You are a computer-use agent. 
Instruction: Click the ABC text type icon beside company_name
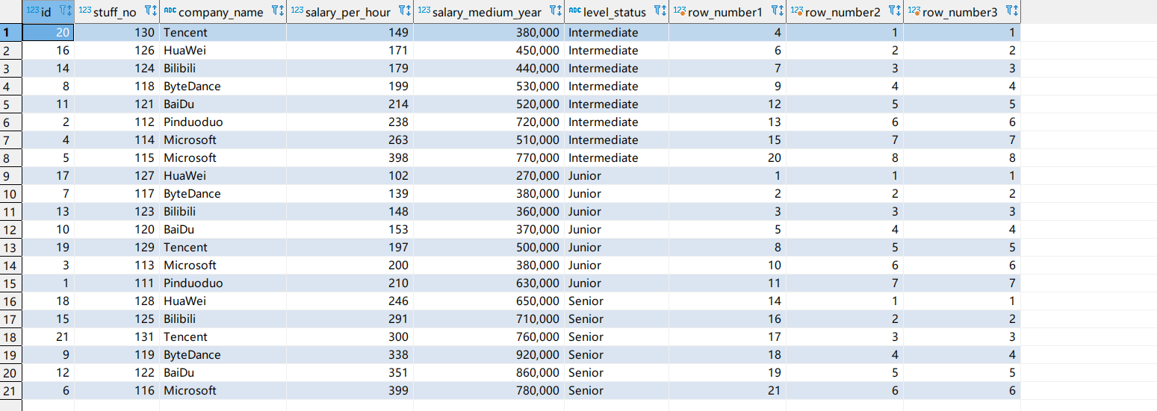pos(170,10)
